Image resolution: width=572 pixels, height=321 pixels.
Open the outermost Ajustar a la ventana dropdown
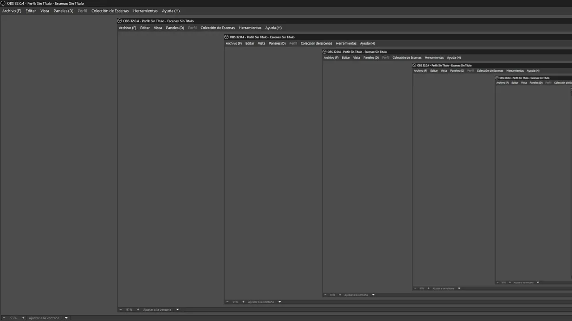[x=44, y=318]
